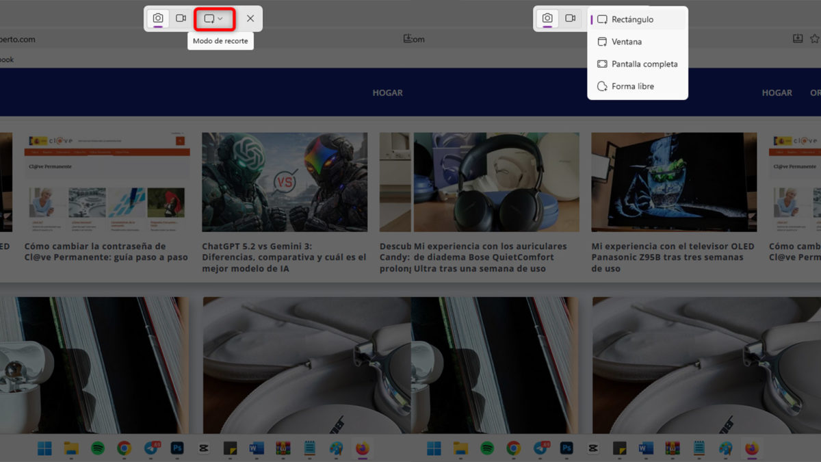Open the red-highlighted Modo de recorte dropdown
Image resolution: width=821 pixels, height=462 pixels.
(x=213, y=18)
